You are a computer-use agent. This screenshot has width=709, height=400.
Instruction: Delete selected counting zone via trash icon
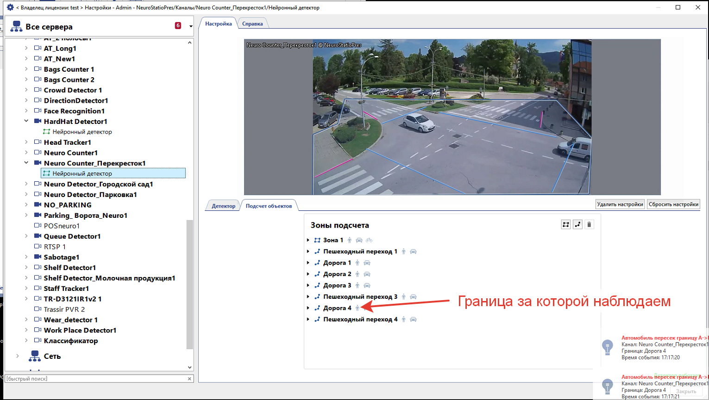(x=589, y=225)
